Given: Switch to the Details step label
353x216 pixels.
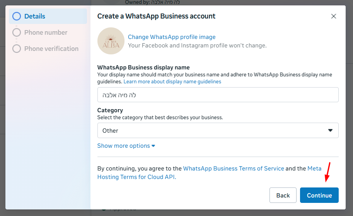Looking at the screenshot, I should point(35,16).
